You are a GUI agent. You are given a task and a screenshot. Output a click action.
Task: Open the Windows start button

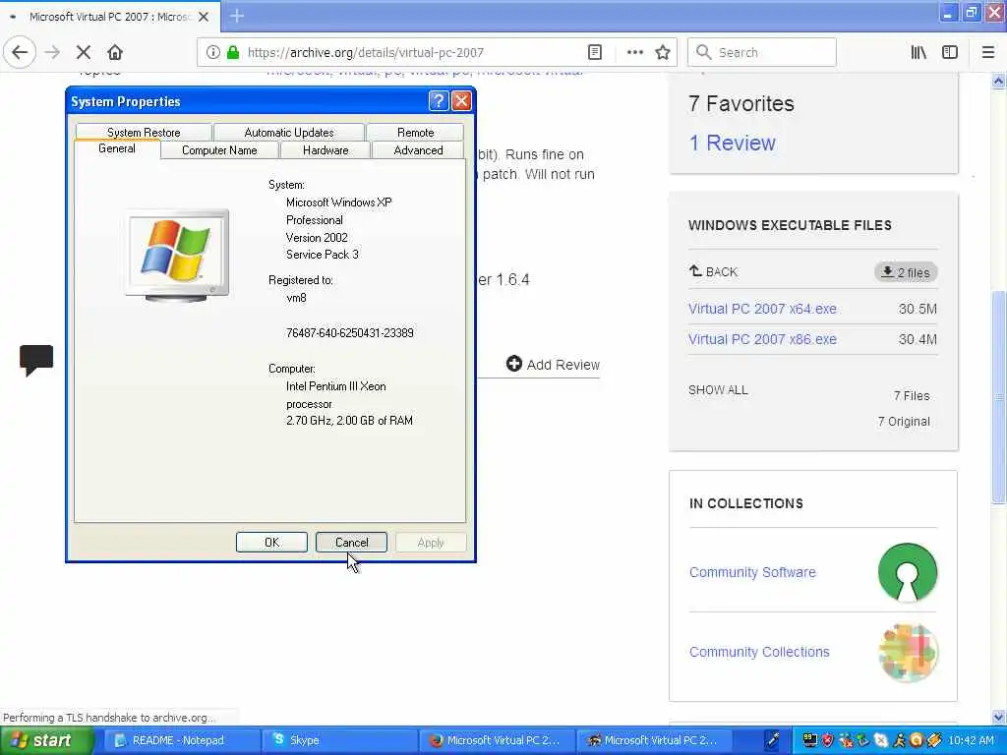point(45,740)
